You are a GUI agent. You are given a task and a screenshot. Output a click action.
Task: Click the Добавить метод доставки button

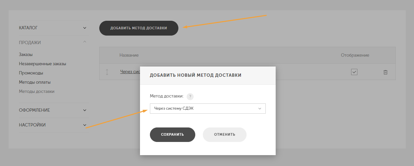point(139,28)
